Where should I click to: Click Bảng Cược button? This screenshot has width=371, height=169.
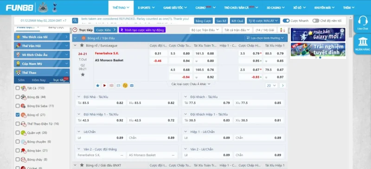pyautogui.click(x=203, y=21)
